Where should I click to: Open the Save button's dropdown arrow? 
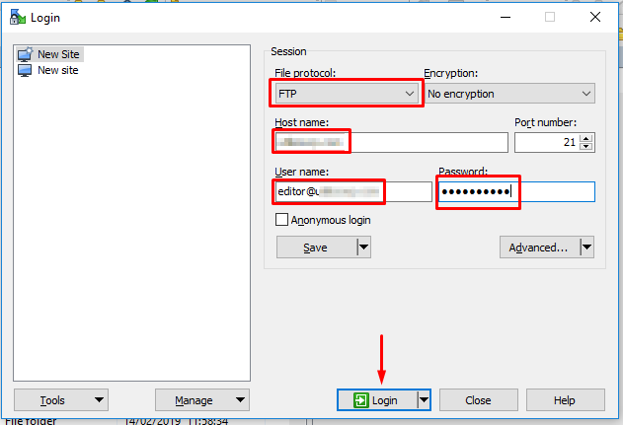coord(364,248)
